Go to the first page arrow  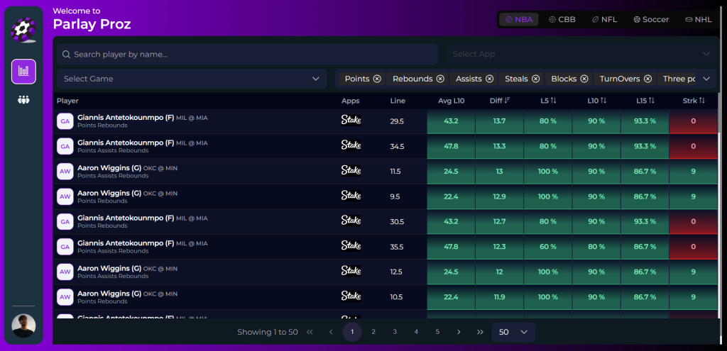pyautogui.click(x=310, y=332)
